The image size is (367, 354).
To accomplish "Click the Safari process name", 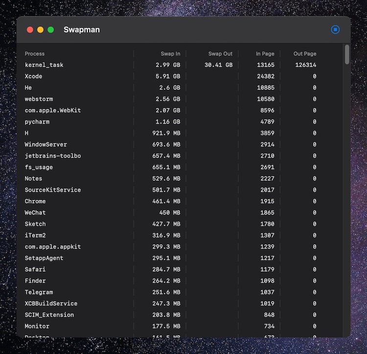I will [35, 269].
